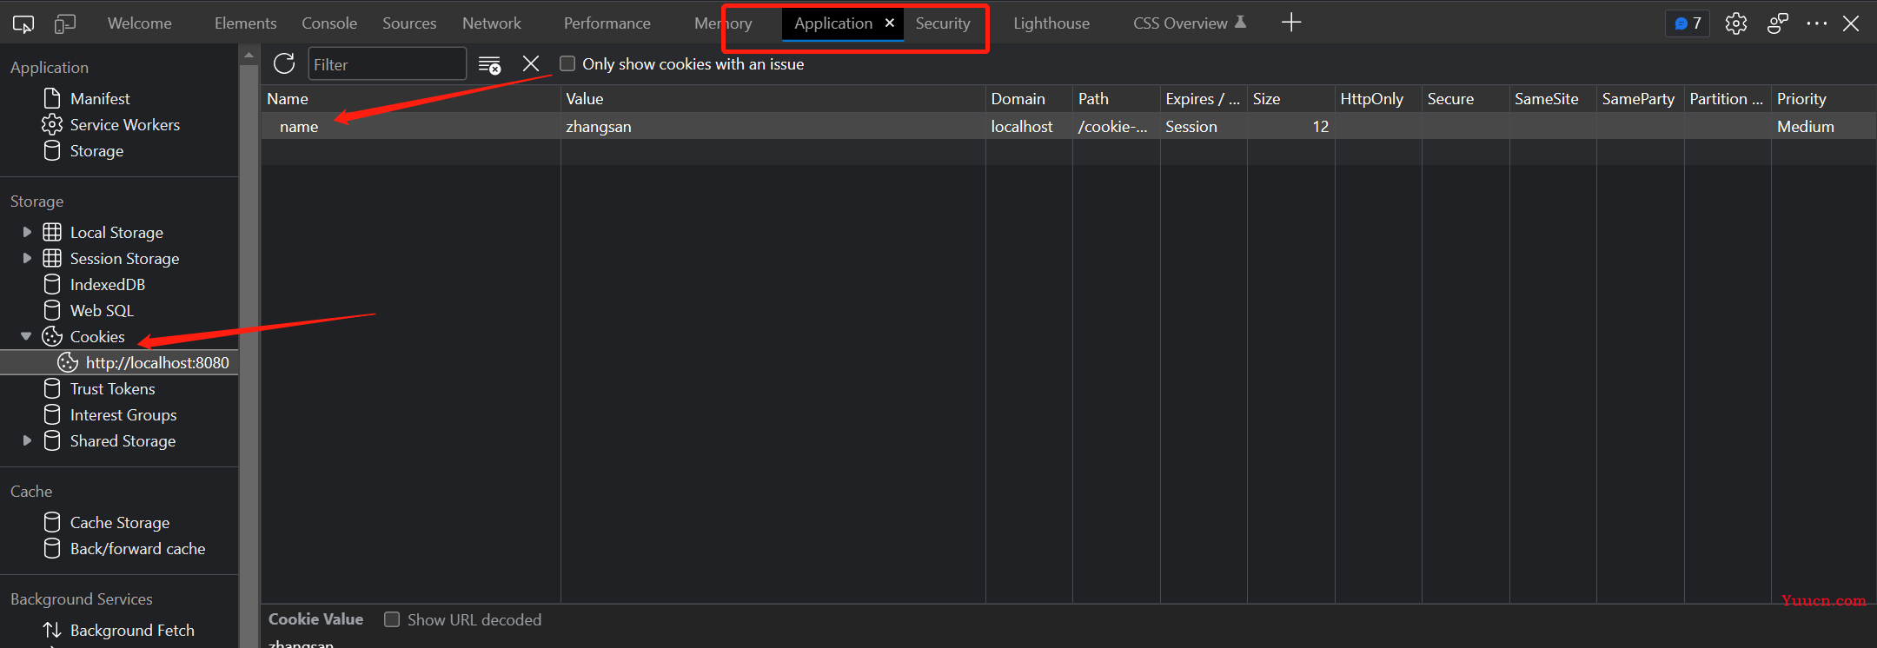Collapse the Cookies tree node
Image resolution: width=1877 pixels, height=648 pixels.
click(26, 336)
